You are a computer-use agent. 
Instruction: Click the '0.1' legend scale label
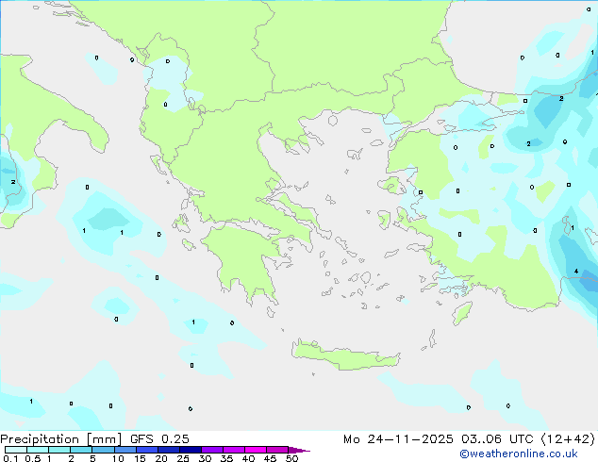pyautogui.click(x=10, y=458)
